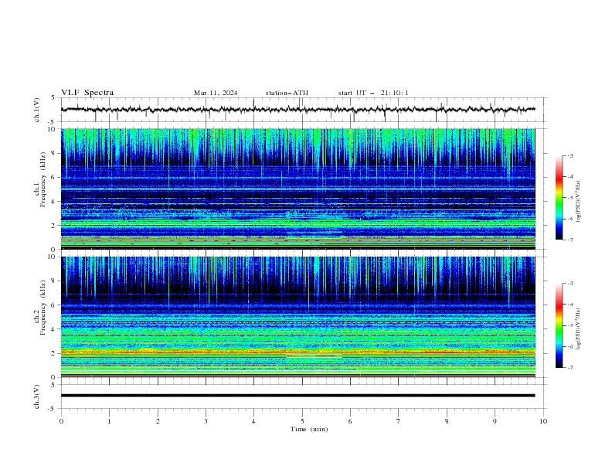Screen dimensions: 612x473
Task: Click the "Time (min)" axis label
Action: [309, 429]
